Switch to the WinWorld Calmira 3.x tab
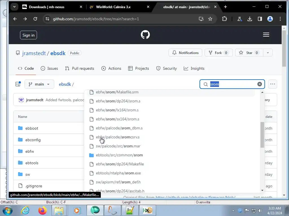 113,7
